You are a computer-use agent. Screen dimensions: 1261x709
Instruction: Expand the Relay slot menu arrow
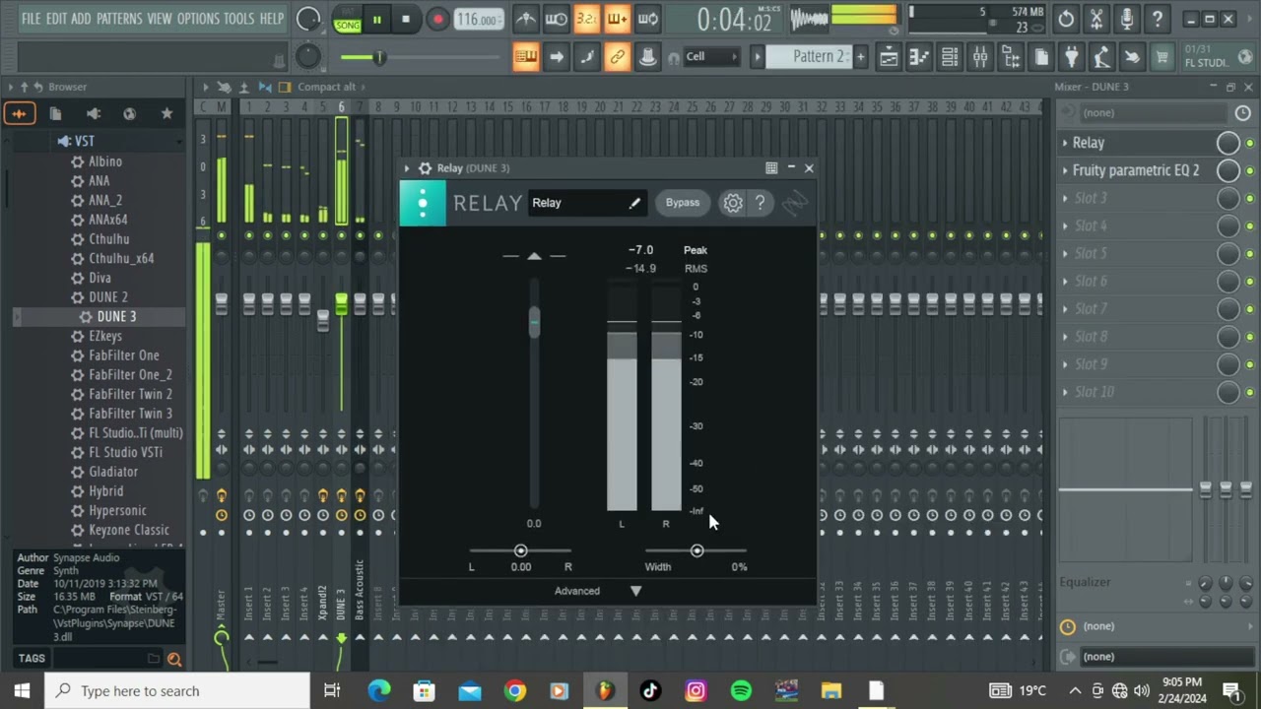1065,143
